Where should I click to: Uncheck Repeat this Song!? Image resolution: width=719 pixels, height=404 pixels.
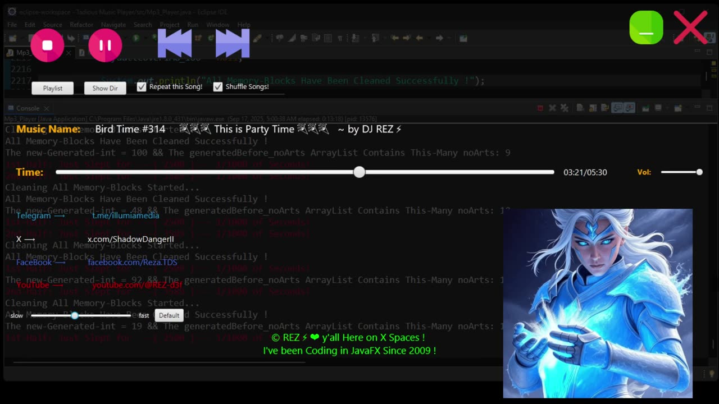[142, 87]
